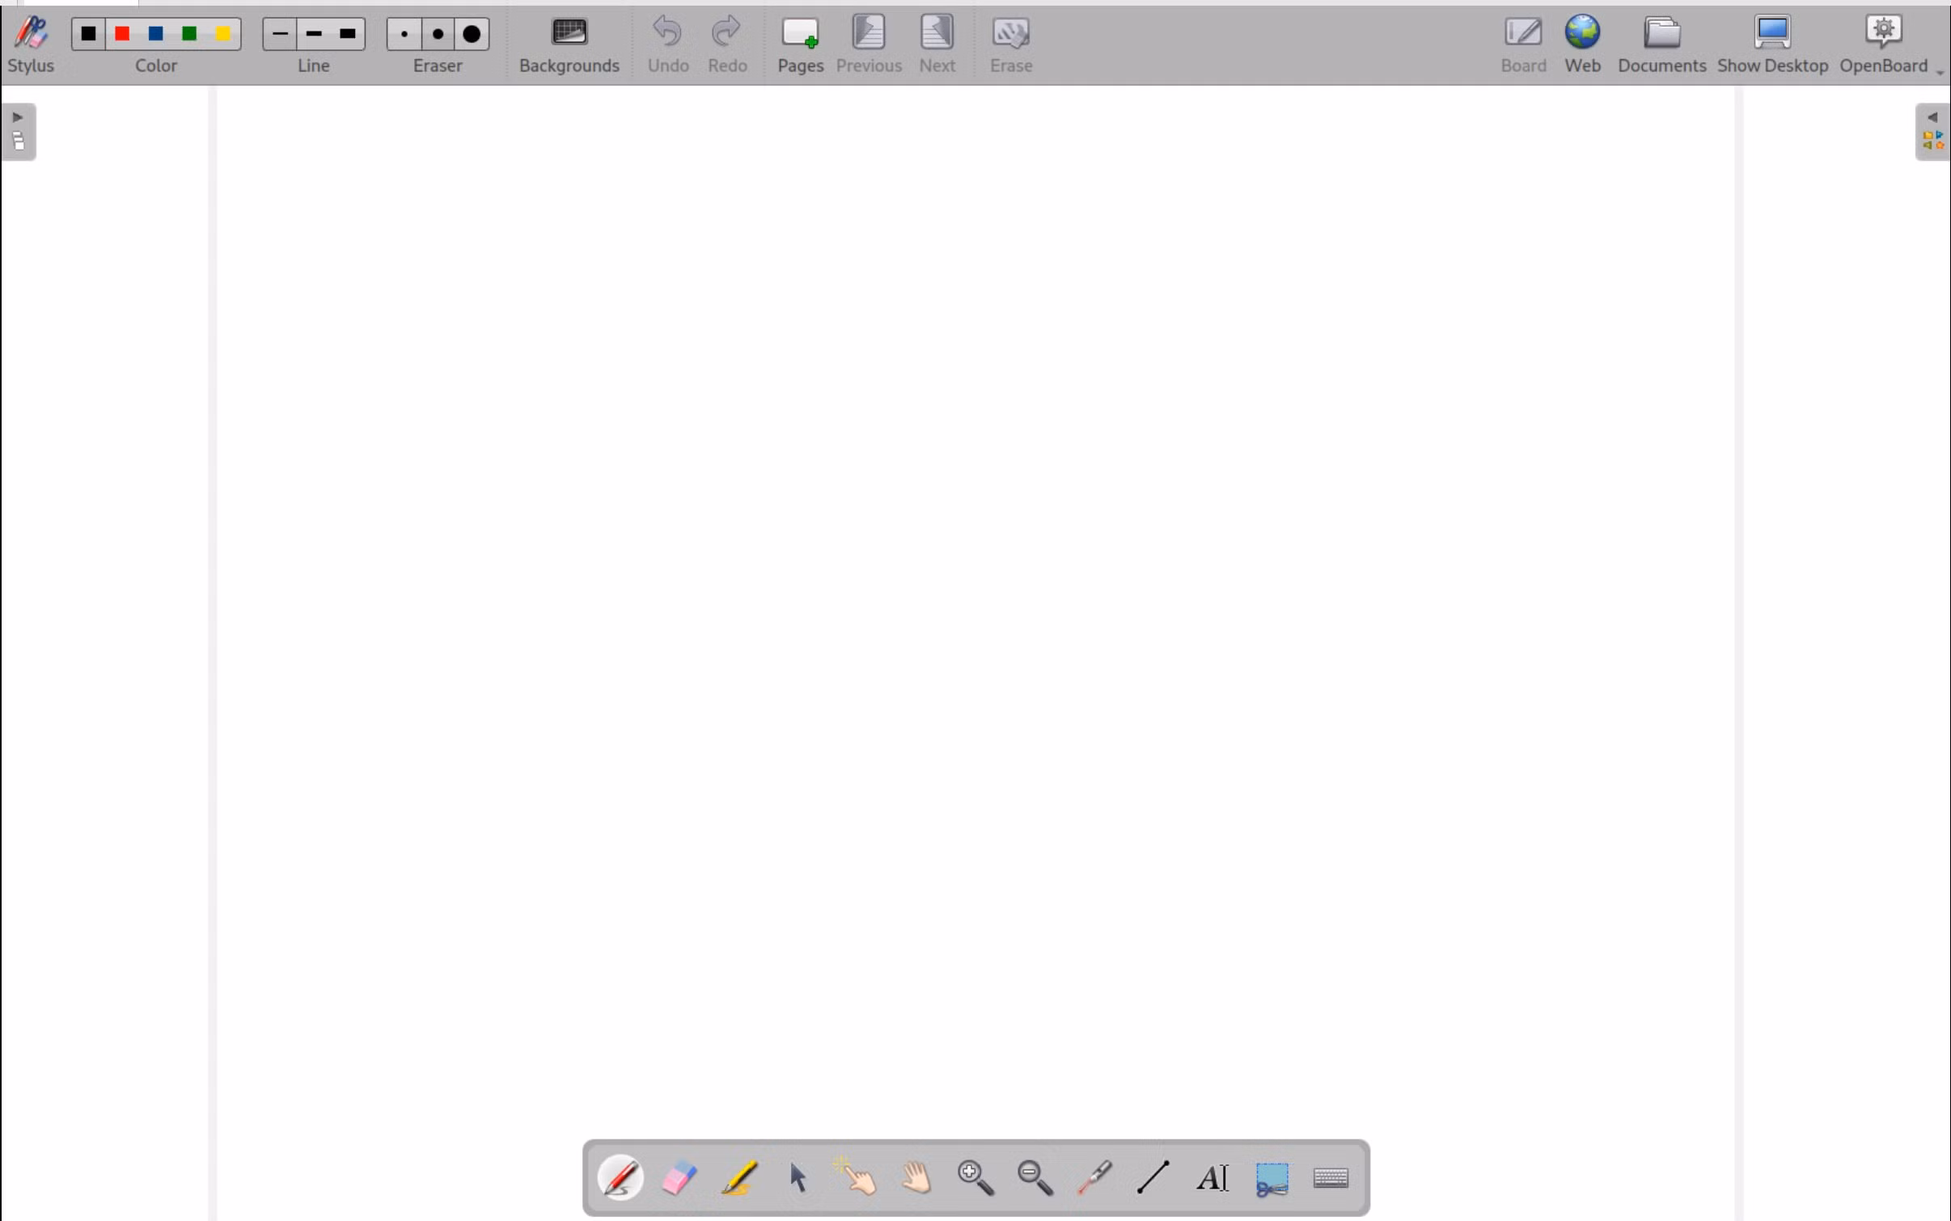Select the Draw lines tool
The width and height of the screenshot is (1951, 1221).
(1153, 1177)
